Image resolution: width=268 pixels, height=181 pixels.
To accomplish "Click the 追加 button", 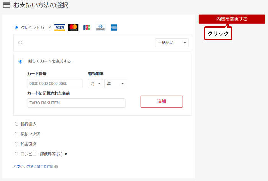I will click(x=162, y=101).
